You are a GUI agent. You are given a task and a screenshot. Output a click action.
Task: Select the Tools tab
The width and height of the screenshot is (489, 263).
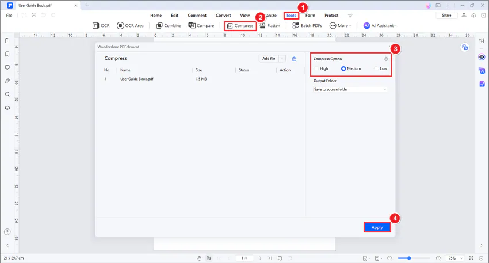click(x=291, y=16)
